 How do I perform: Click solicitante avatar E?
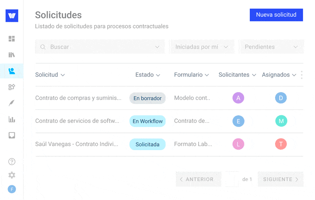point(238,121)
